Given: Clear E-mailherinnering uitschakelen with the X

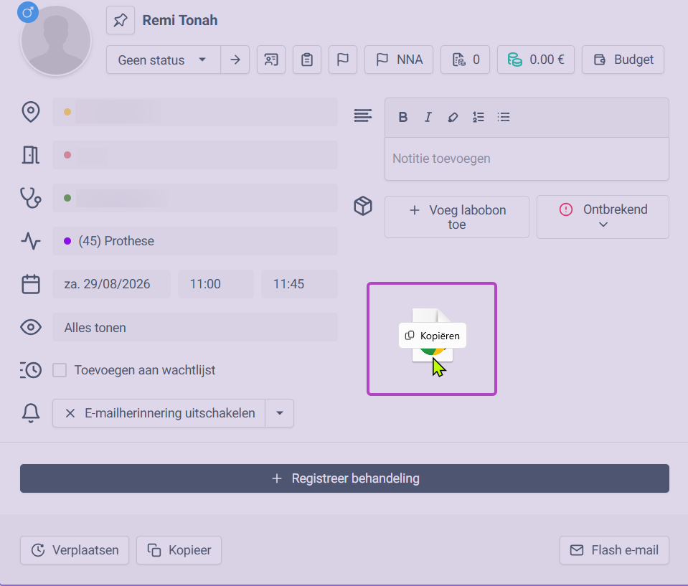Looking at the screenshot, I should pyautogui.click(x=70, y=413).
